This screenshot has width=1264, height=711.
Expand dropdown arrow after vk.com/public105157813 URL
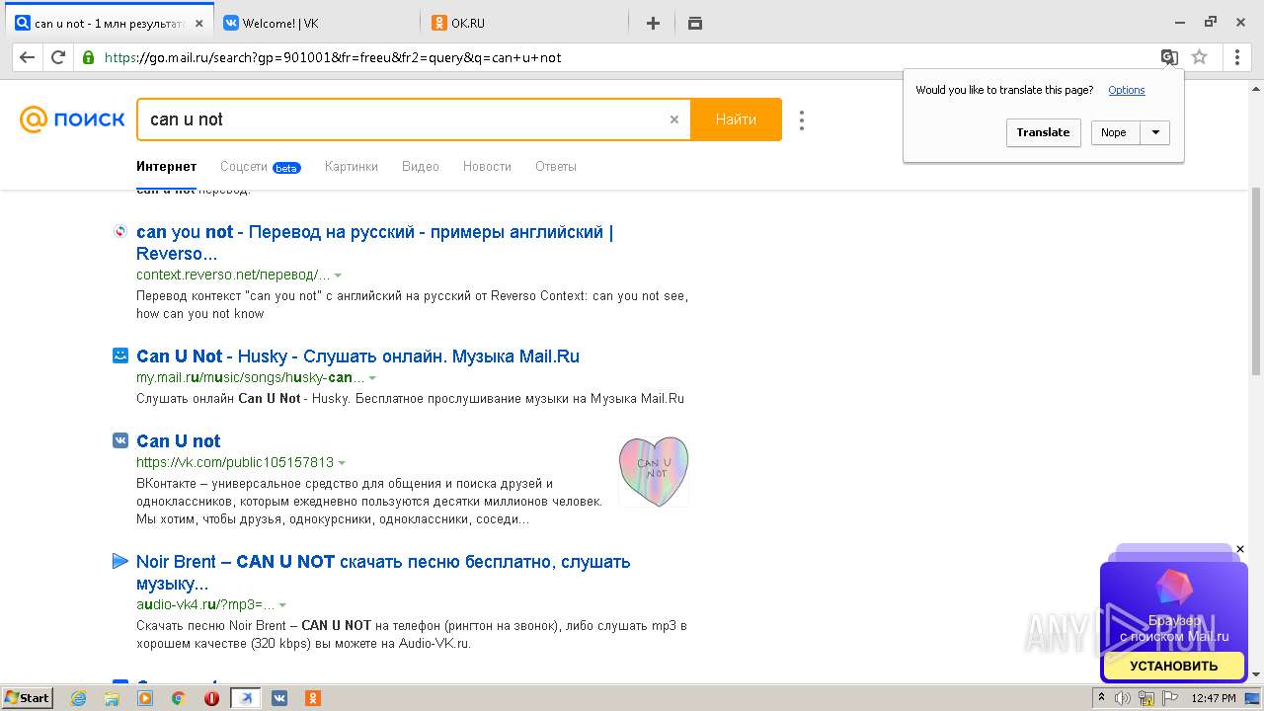click(343, 463)
